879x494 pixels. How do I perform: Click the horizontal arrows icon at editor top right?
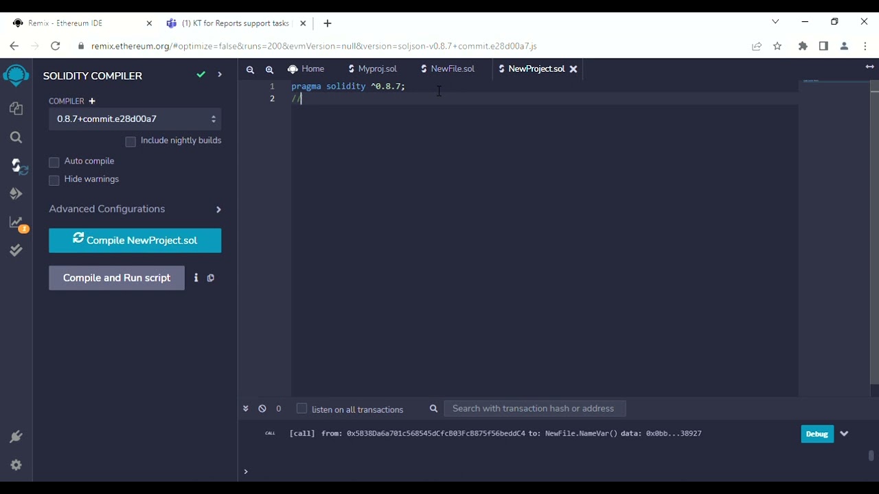869,67
